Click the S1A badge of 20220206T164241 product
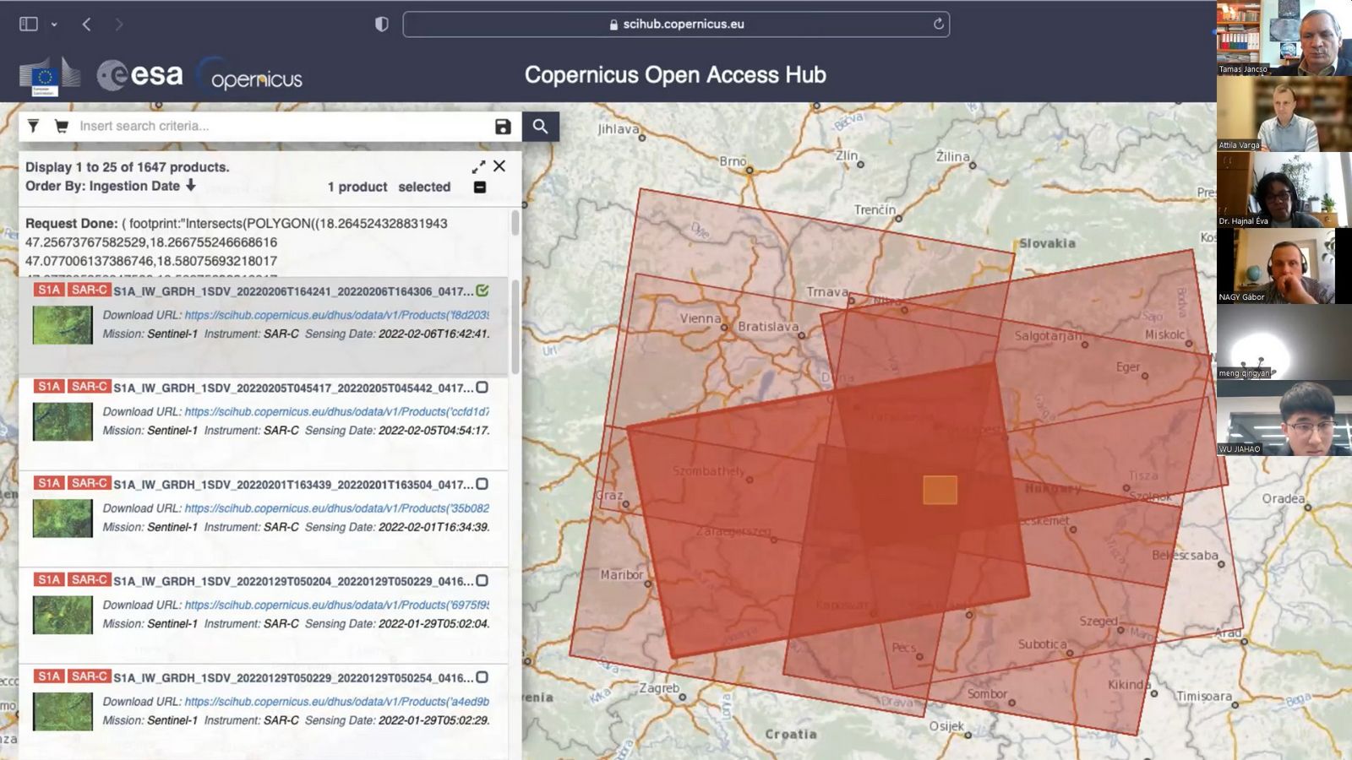The image size is (1352, 760). pyautogui.click(x=49, y=290)
